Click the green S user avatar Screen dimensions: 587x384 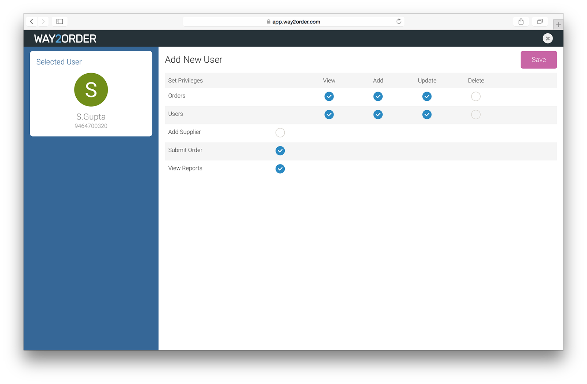(x=91, y=90)
